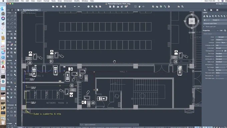227x128 pixels.
Task: Click the New drawing toolbar icon
Action: [53, 7]
